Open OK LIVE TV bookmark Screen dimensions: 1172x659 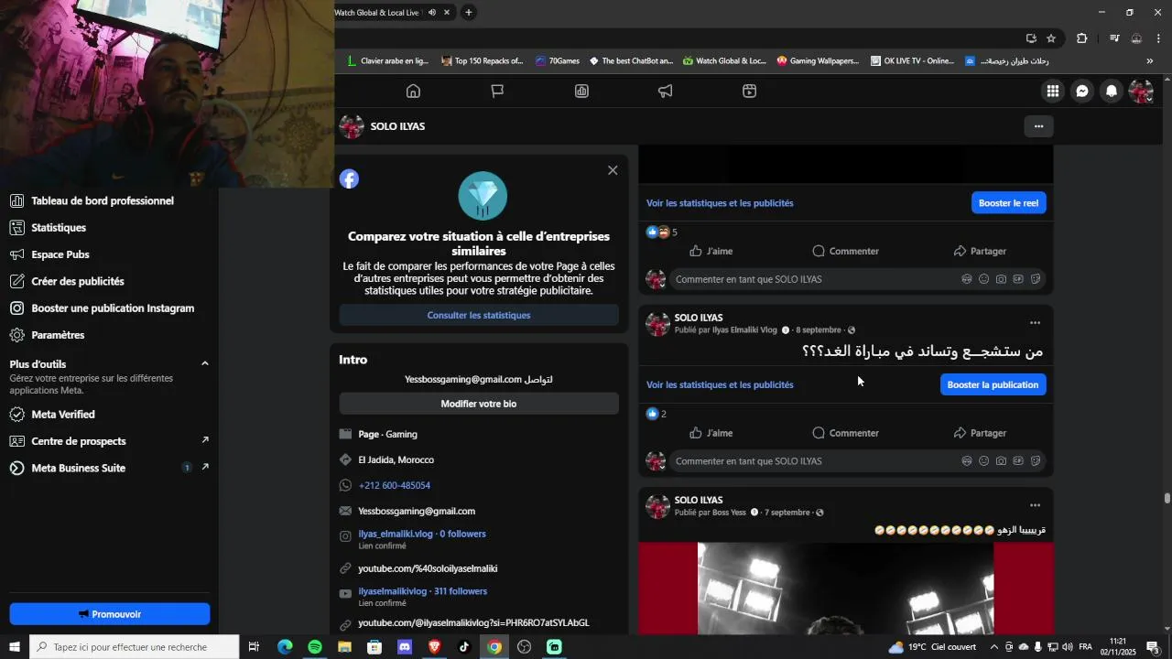point(912,61)
